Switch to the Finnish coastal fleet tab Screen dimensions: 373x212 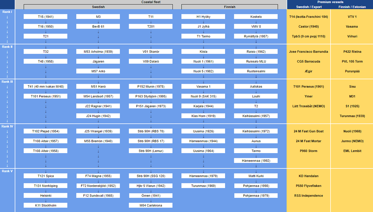229,7
